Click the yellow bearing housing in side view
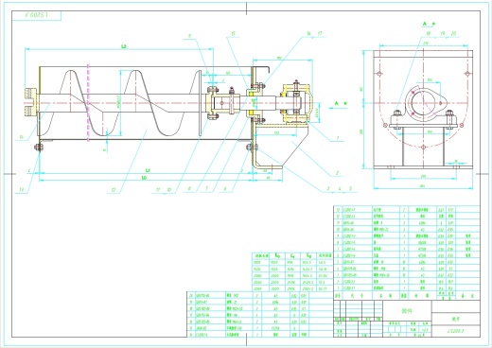492x348 pixels. (x=296, y=103)
